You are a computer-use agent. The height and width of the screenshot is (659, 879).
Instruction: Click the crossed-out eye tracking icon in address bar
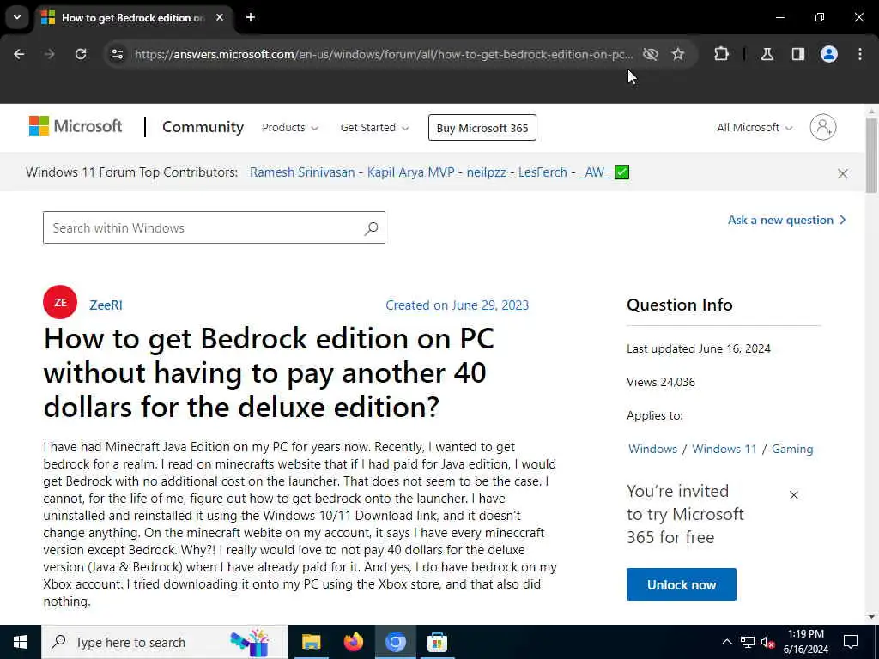click(651, 54)
